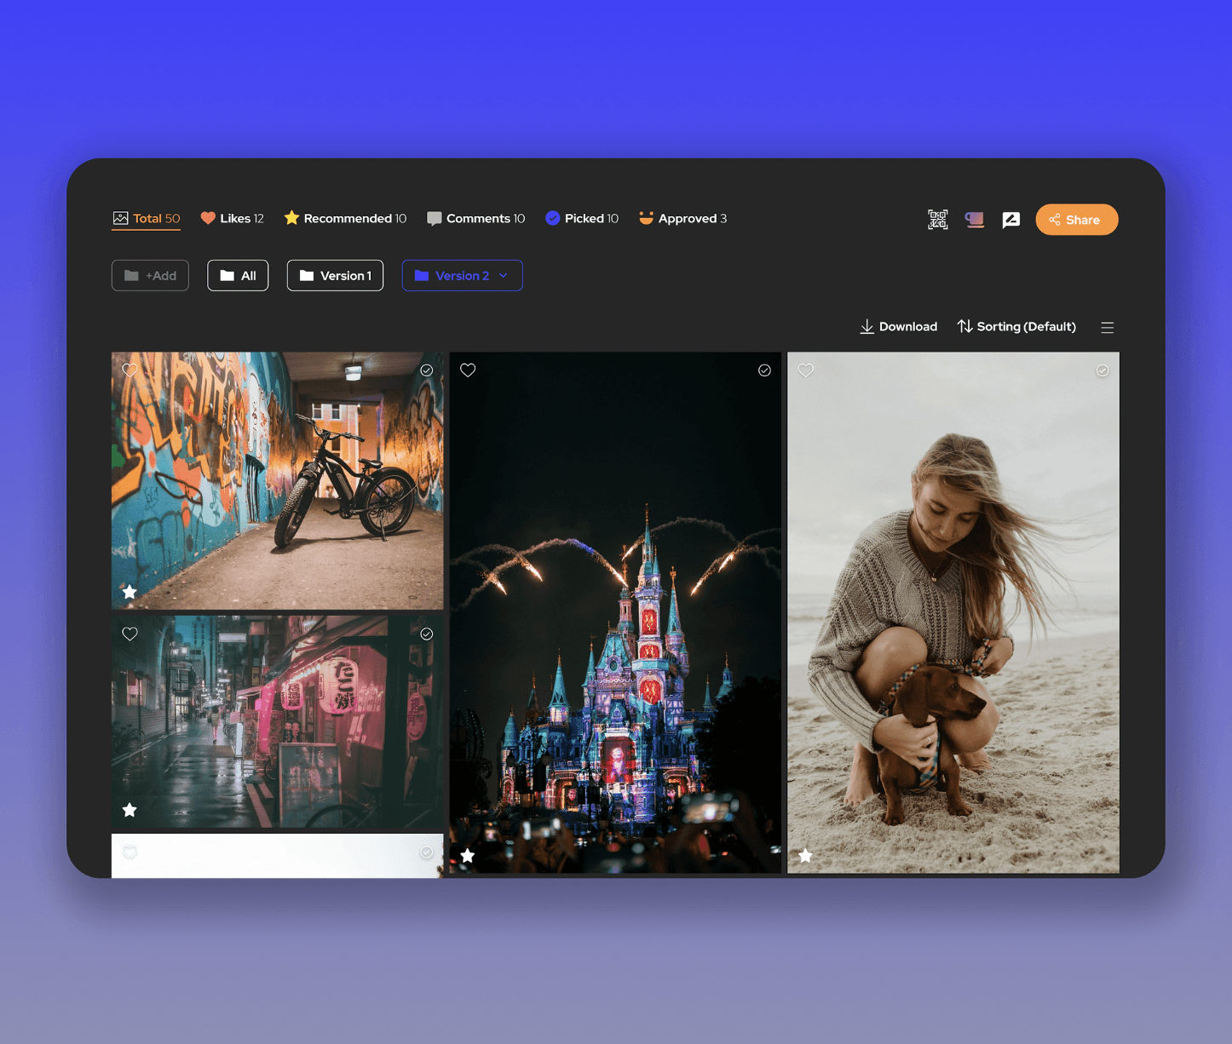Viewport: 1232px width, 1044px height.
Task: Toggle star on castle fireworks photo
Action: coord(468,856)
